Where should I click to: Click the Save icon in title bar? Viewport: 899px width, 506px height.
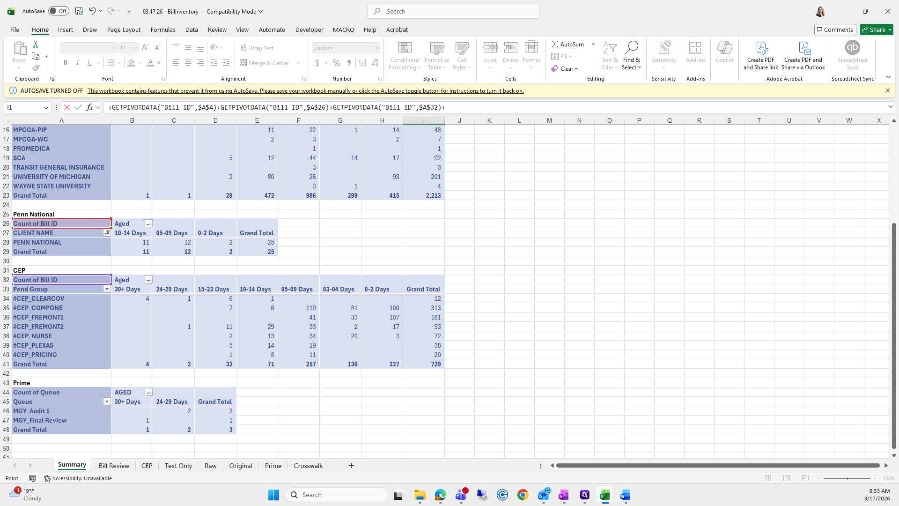pyautogui.click(x=79, y=11)
